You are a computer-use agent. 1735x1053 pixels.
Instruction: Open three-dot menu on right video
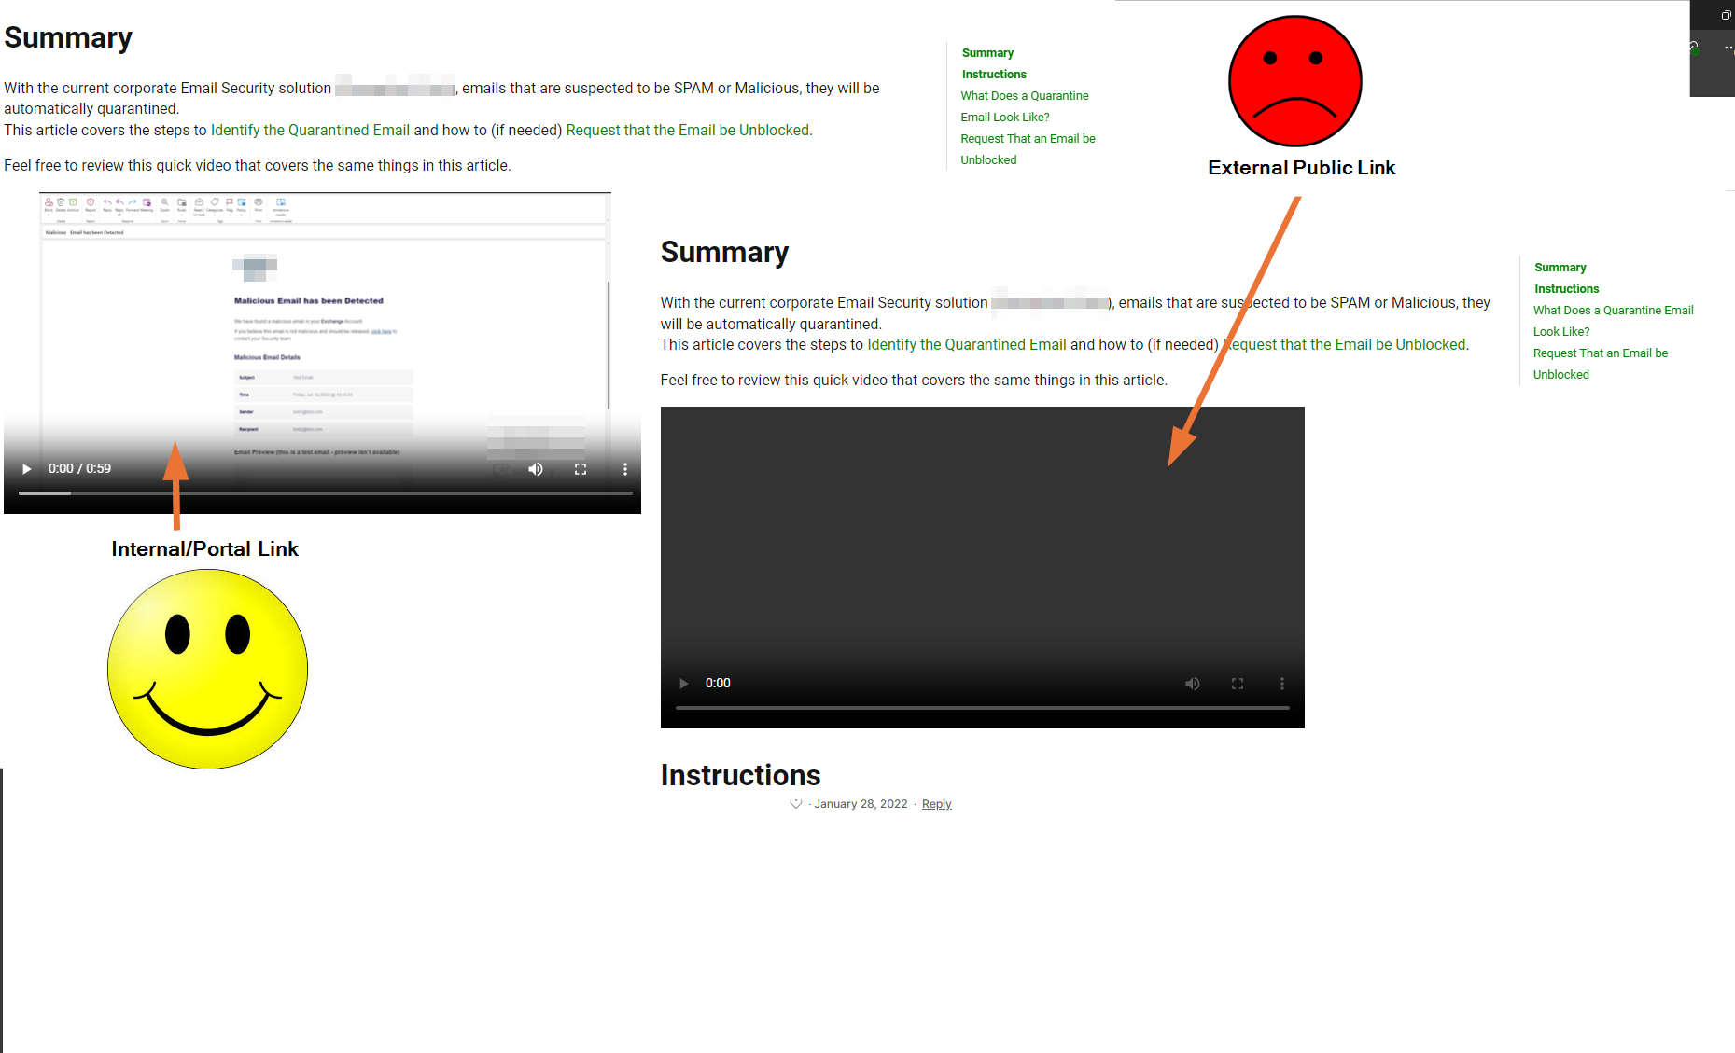pos(1282,684)
